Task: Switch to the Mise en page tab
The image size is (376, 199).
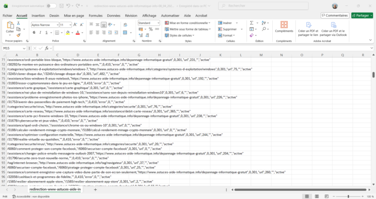Action: click(74, 15)
